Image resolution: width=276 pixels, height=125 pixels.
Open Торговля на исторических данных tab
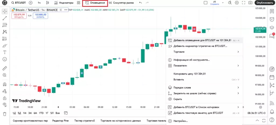point(120,121)
